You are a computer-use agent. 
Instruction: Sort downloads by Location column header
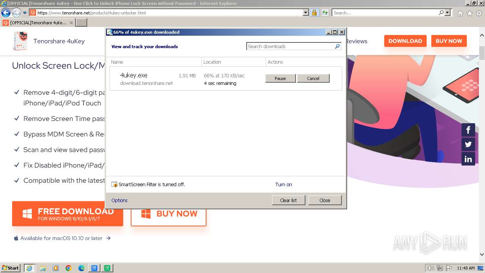click(x=234, y=62)
